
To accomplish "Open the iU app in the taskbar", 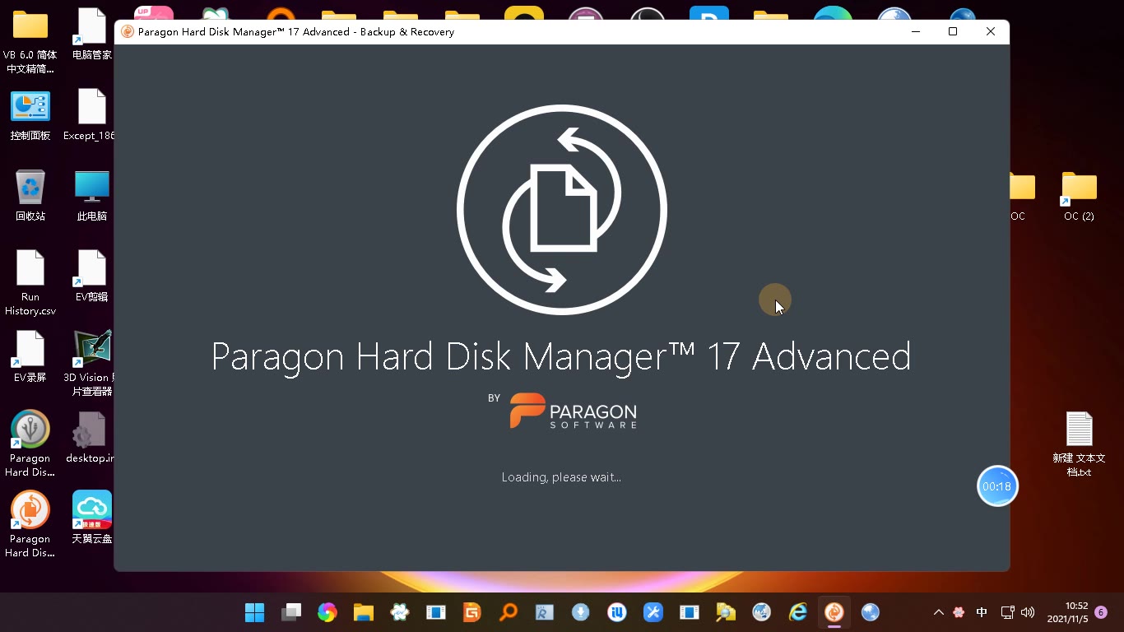I will click(x=617, y=612).
